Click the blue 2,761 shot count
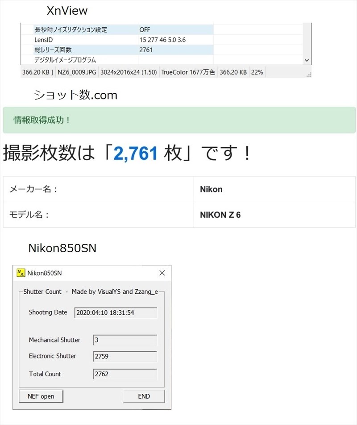This screenshot has height=425, width=357. tap(135, 153)
